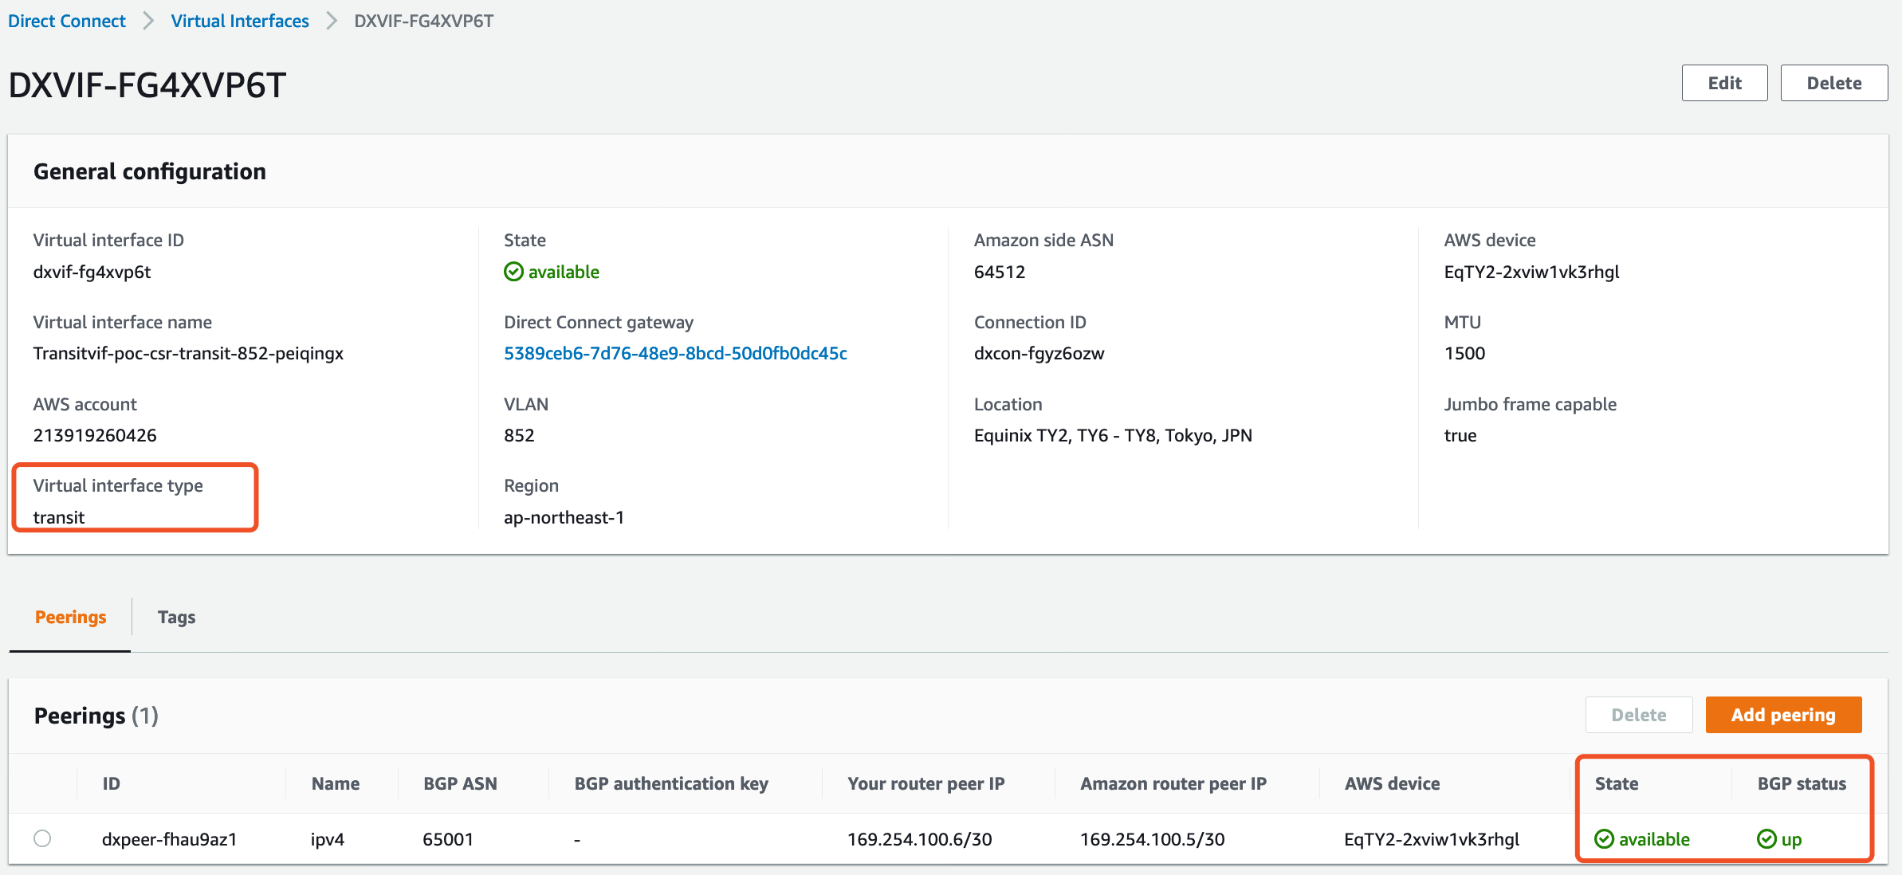Go to the Virtual Interfaces breadcrumb
The width and height of the screenshot is (1902, 875).
pos(240,21)
